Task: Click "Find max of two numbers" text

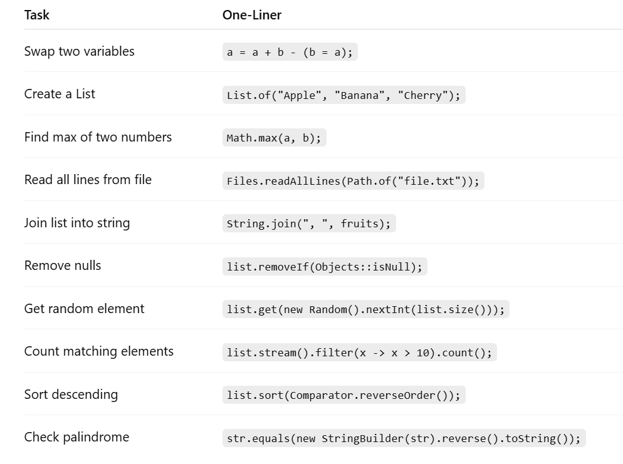Action: point(98,137)
